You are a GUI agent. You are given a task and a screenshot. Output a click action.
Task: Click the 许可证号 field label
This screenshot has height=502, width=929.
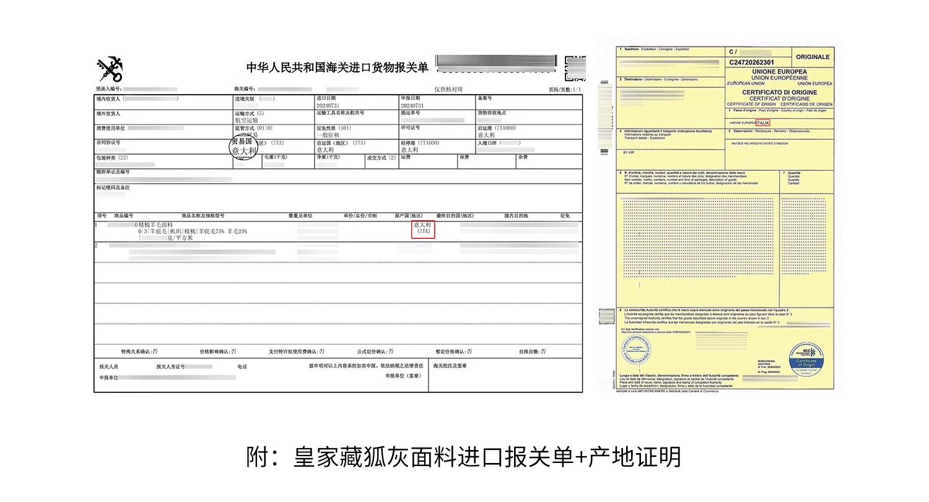click(411, 128)
